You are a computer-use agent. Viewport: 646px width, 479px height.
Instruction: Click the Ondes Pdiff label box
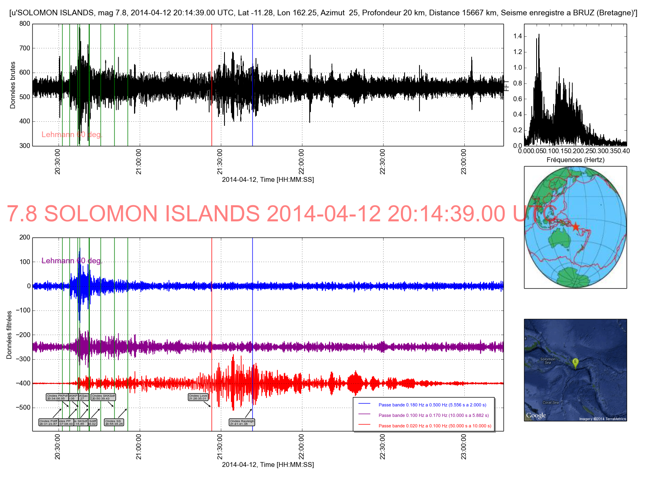coord(48,422)
